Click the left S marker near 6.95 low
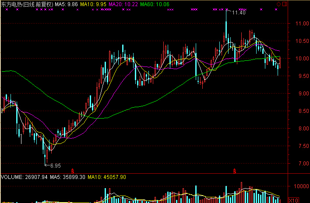The width and height of the screenshot is (310, 203). pyautogui.click(x=73, y=171)
